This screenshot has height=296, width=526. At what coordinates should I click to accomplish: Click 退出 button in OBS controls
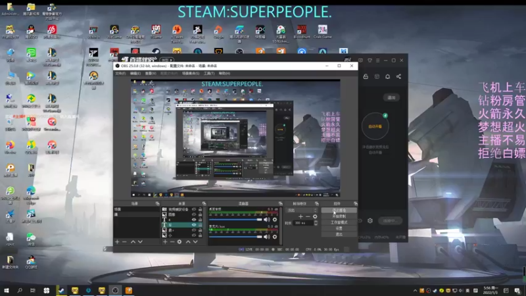pos(339,234)
